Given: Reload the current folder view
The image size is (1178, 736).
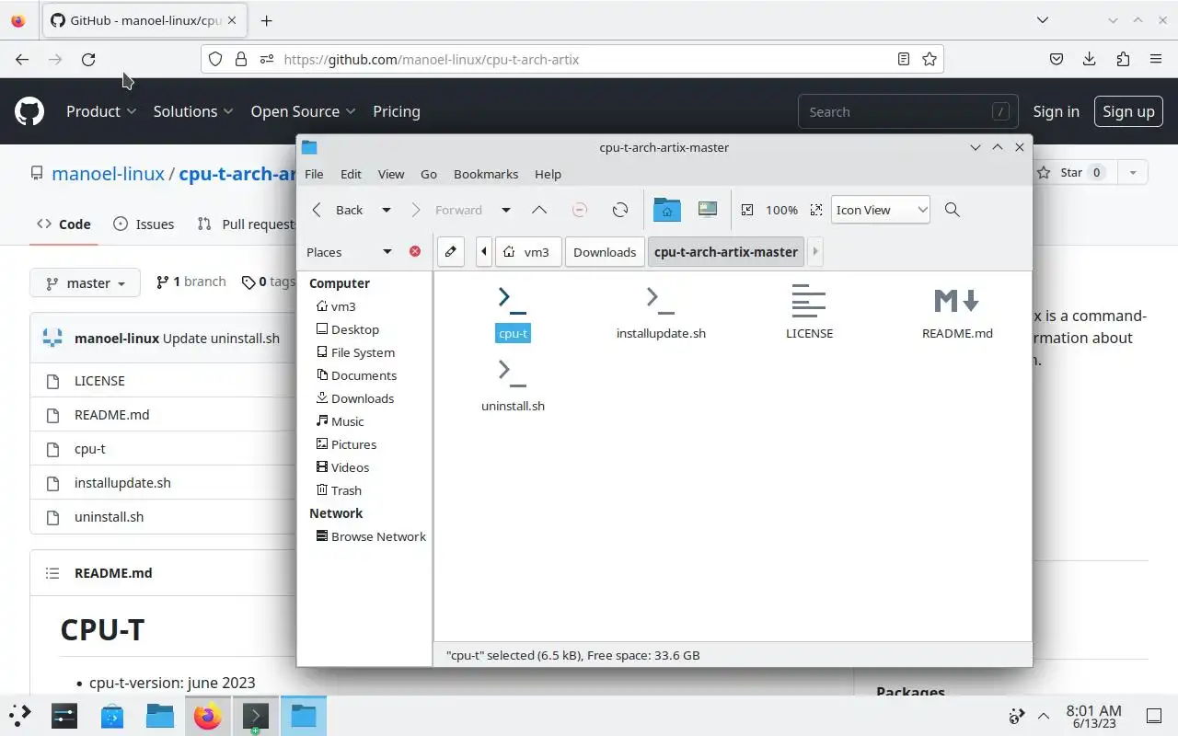Looking at the screenshot, I should click(620, 210).
